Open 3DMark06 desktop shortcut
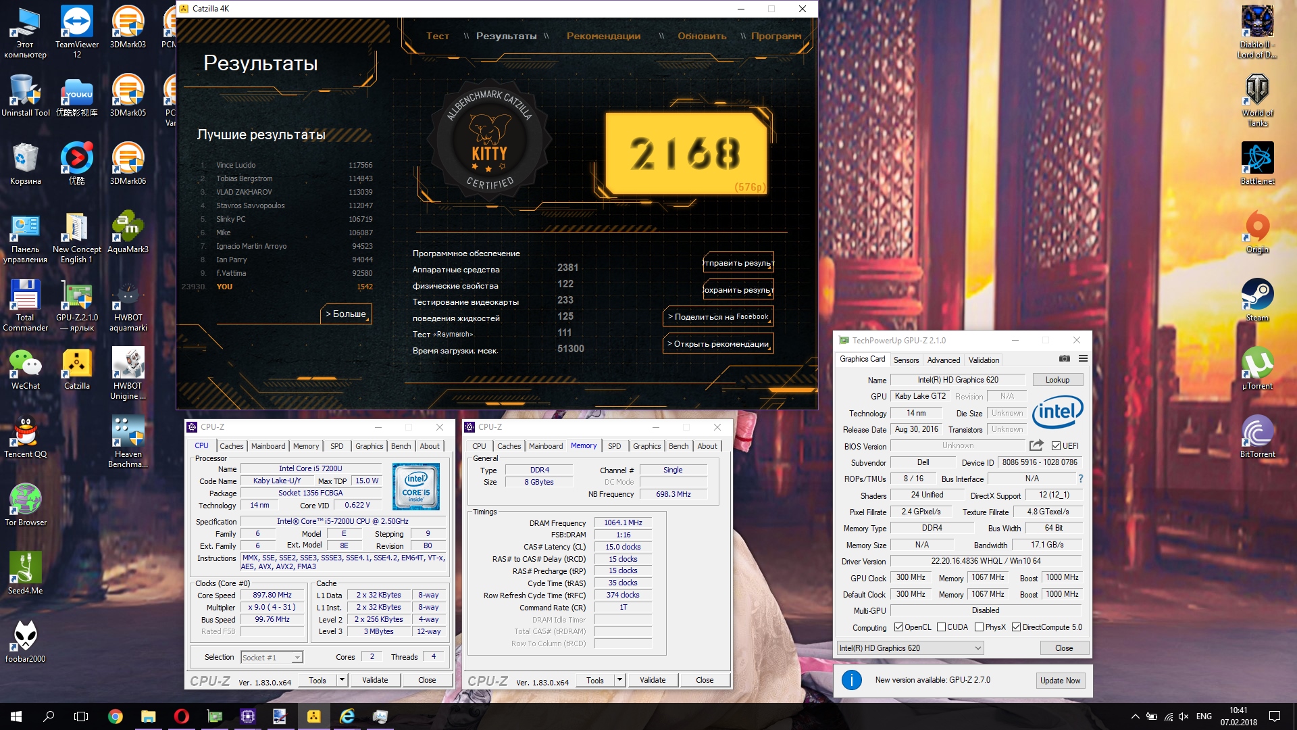Viewport: 1297px width, 730px height. pos(128,164)
